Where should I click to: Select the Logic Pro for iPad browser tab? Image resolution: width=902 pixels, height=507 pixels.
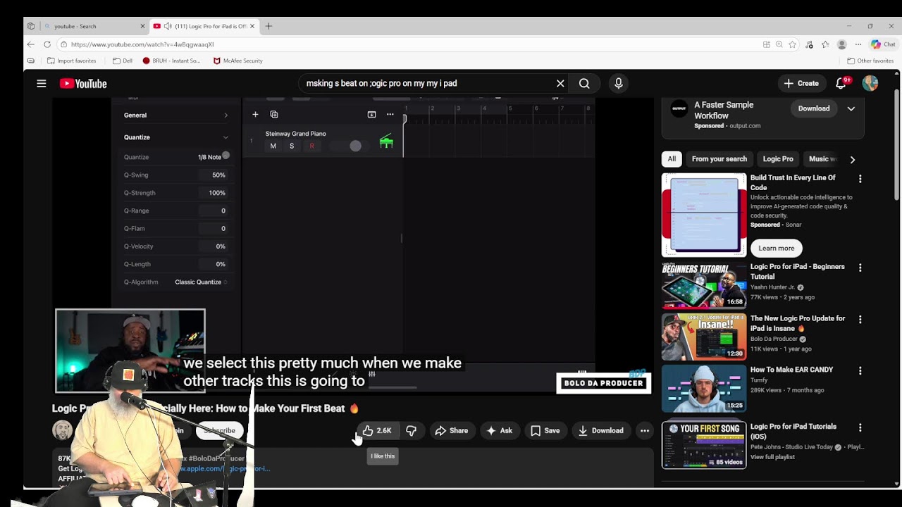(x=205, y=26)
